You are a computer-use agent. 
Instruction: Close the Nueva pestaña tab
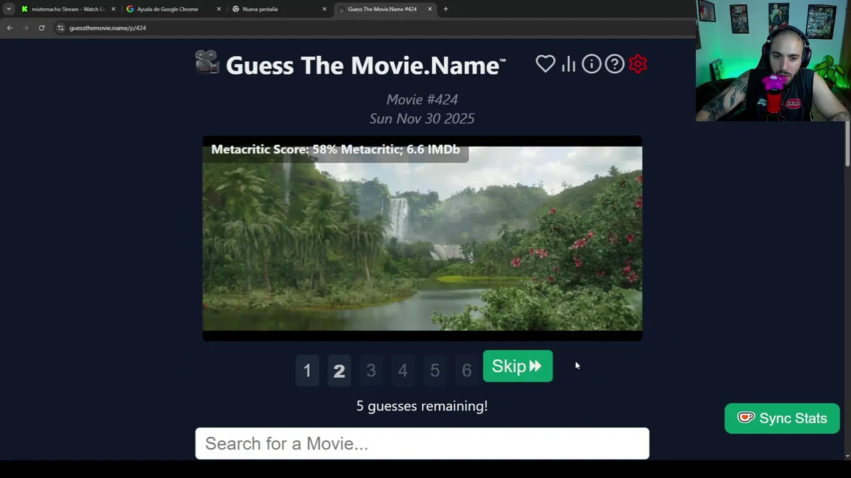[324, 9]
